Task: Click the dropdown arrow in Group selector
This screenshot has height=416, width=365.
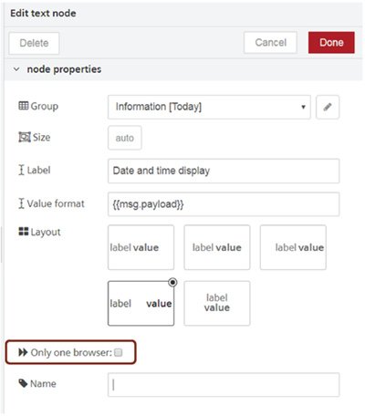Action: tap(303, 107)
